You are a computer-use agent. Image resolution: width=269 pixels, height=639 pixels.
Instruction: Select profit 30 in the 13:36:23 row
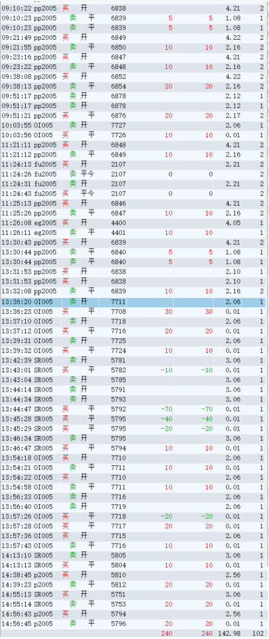pos(168,312)
